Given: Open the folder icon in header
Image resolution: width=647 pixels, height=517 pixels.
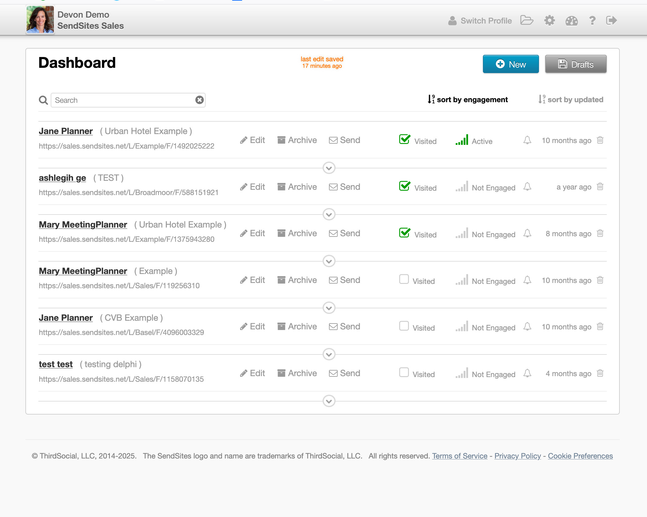Looking at the screenshot, I should [x=527, y=20].
